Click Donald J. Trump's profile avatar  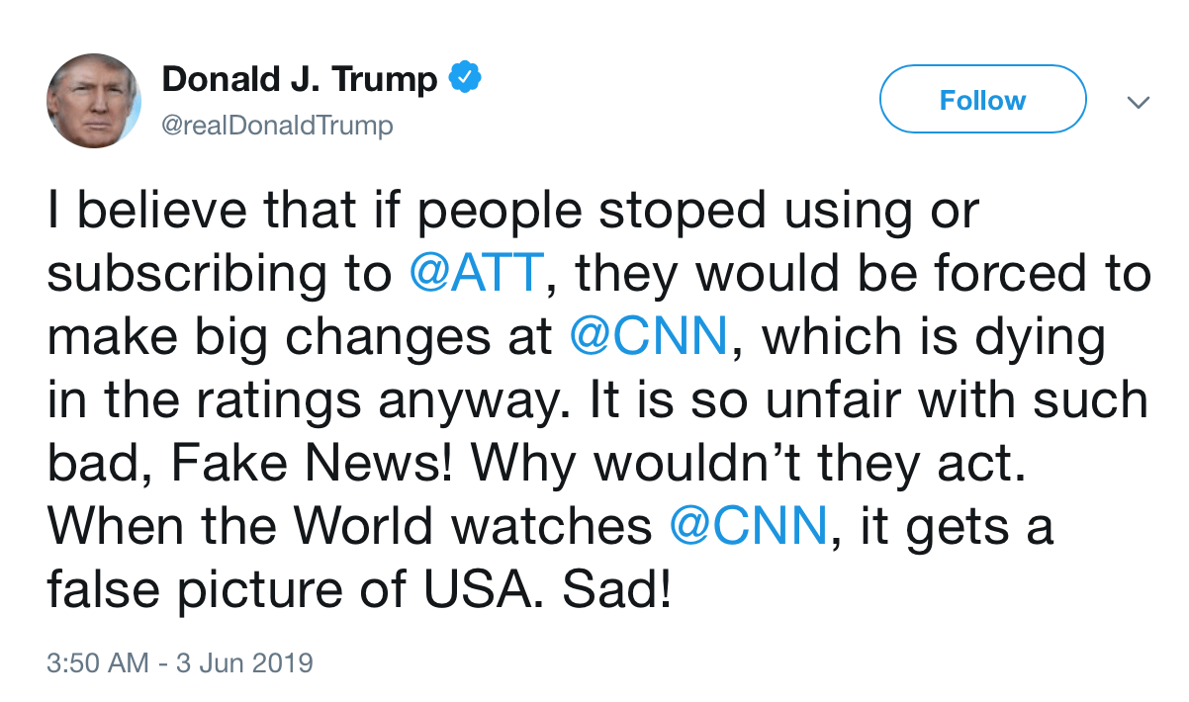[93, 101]
